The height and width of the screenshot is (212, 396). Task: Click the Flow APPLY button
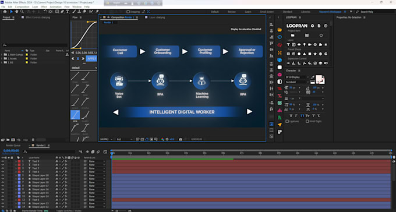[x=91, y=59]
